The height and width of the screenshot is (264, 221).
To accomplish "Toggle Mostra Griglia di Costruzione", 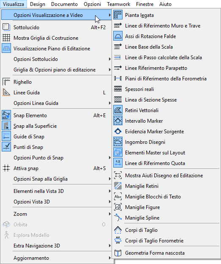I will [x=57, y=38].
